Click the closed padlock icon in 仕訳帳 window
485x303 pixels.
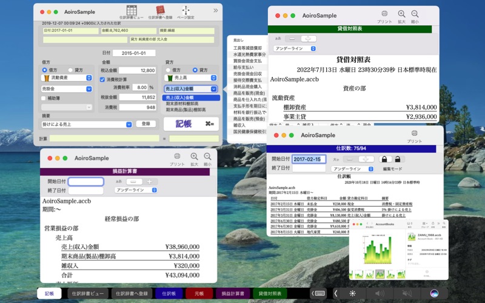pos(383,159)
